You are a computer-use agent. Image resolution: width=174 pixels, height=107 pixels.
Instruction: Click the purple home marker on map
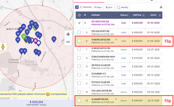(36, 41)
